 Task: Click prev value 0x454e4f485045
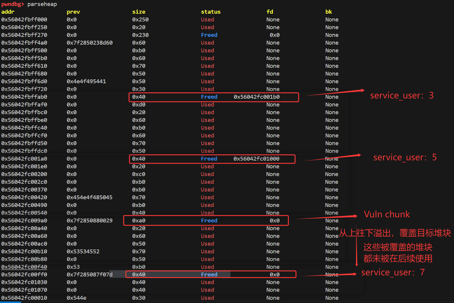pos(90,197)
